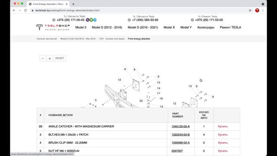Click the green WhatsApp icon
Viewport: 277px width, 156px height.
pos(91,20)
